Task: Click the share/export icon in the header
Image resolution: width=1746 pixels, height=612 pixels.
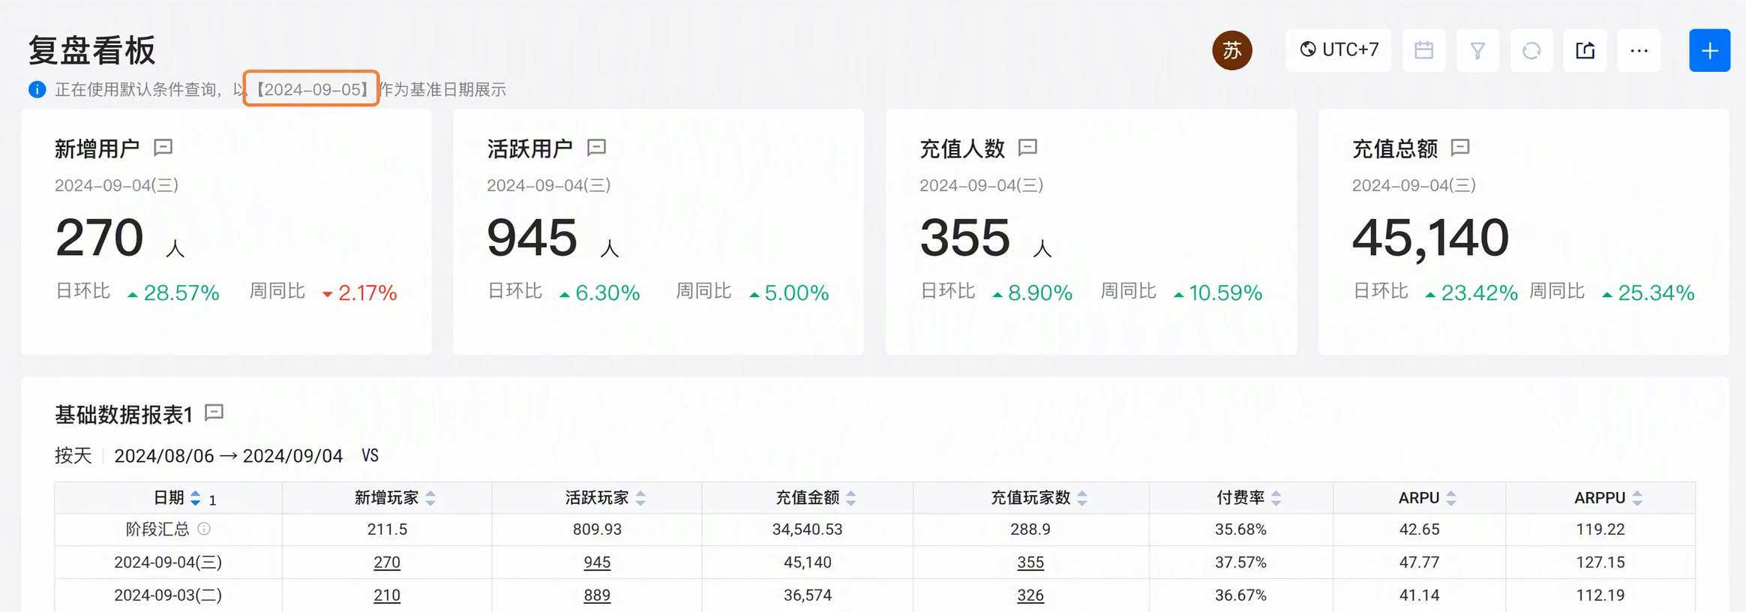Action: 1585,50
